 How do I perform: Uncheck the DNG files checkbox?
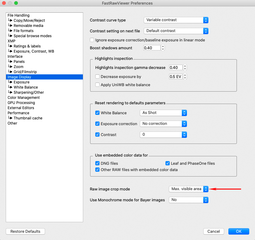(x=97, y=163)
